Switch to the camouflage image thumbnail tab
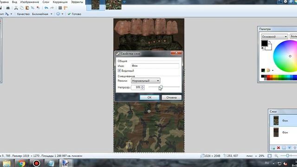The width and height of the screenshot is (297, 167). pyautogui.click(x=113, y=5)
